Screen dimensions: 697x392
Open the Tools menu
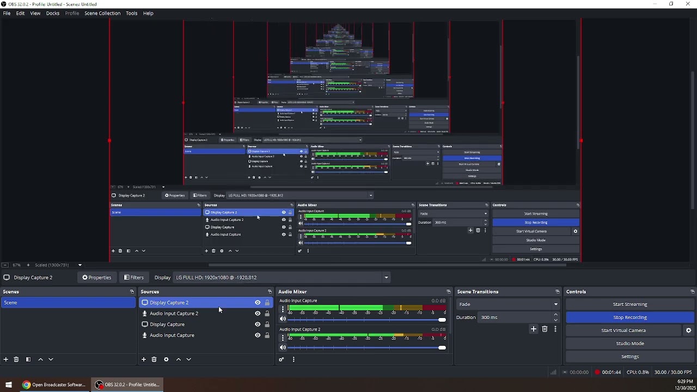pyautogui.click(x=132, y=13)
